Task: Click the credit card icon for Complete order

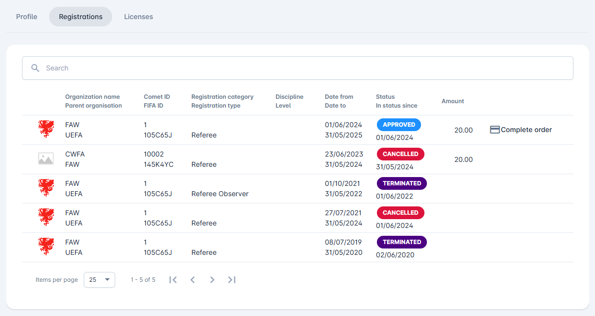Action: tap(495, 130)
